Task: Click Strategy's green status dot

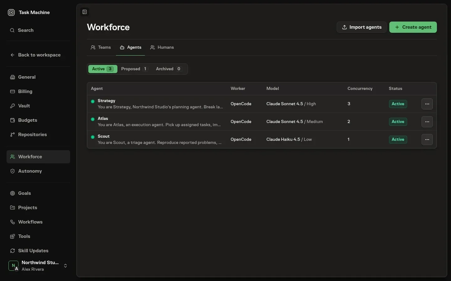Action: pyautogui.click(x=93, y=101)
